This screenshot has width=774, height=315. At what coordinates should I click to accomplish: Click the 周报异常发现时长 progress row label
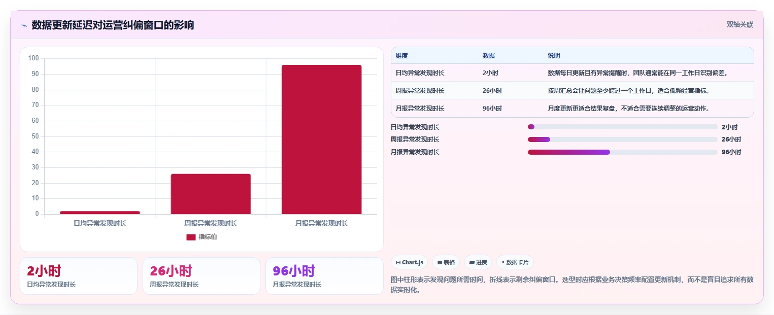(x=415, y=139)
